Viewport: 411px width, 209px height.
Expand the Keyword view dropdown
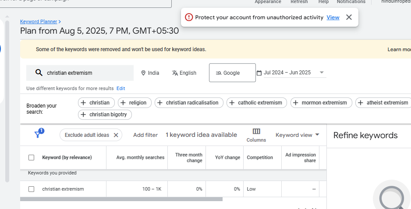[297, 135]
